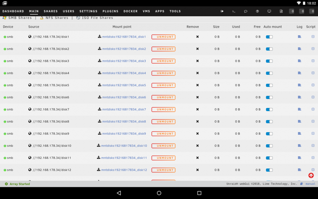
Task: Remove the disk12 SMB share
Action: [x=197, y=170]
